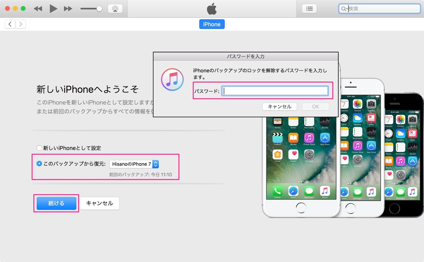Click the yellow minimize window button

[15, 9]
